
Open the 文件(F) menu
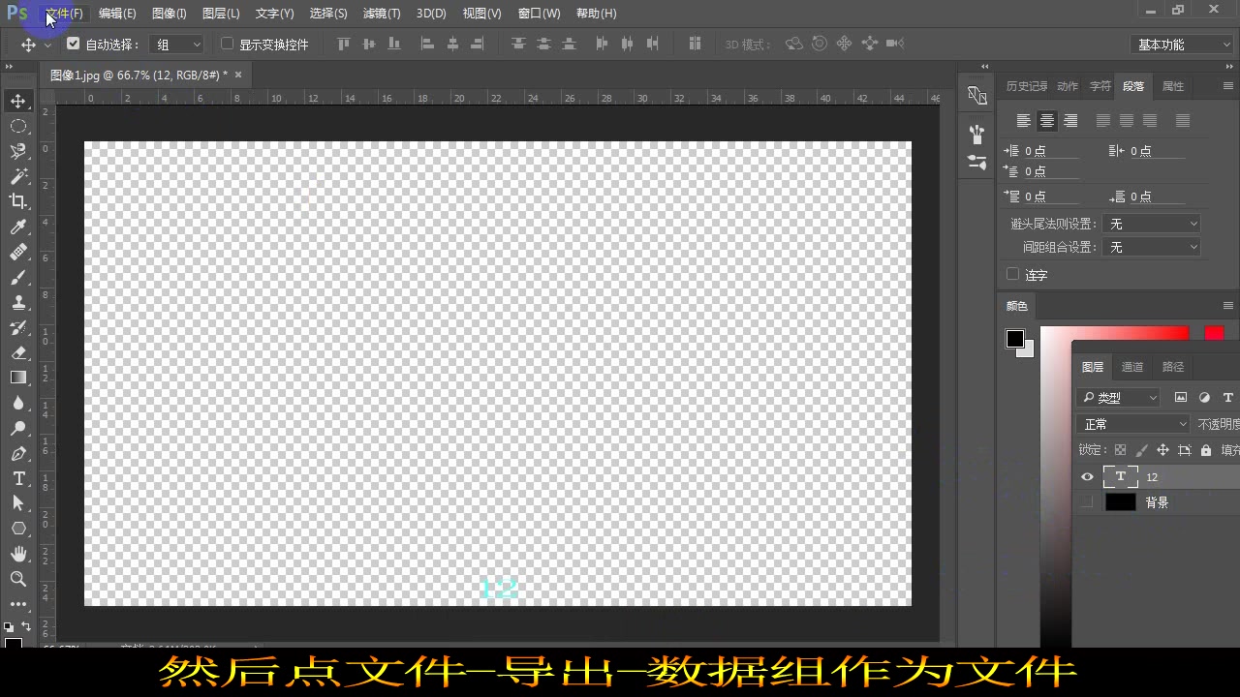(63, 13)
